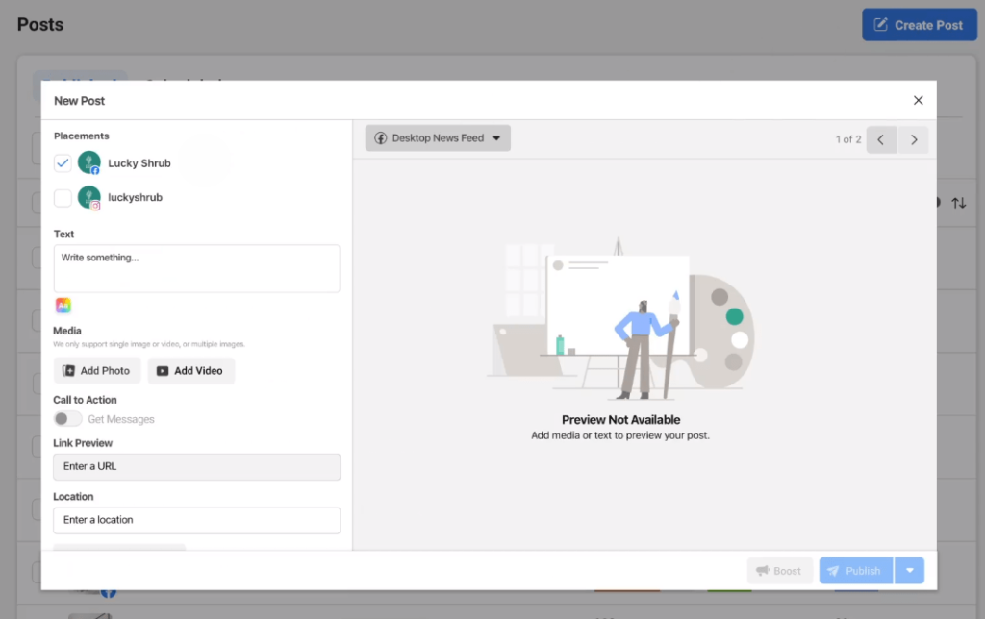Click the 'Preview Not Available' heading

pyautogui.click(x=620, y=419)
